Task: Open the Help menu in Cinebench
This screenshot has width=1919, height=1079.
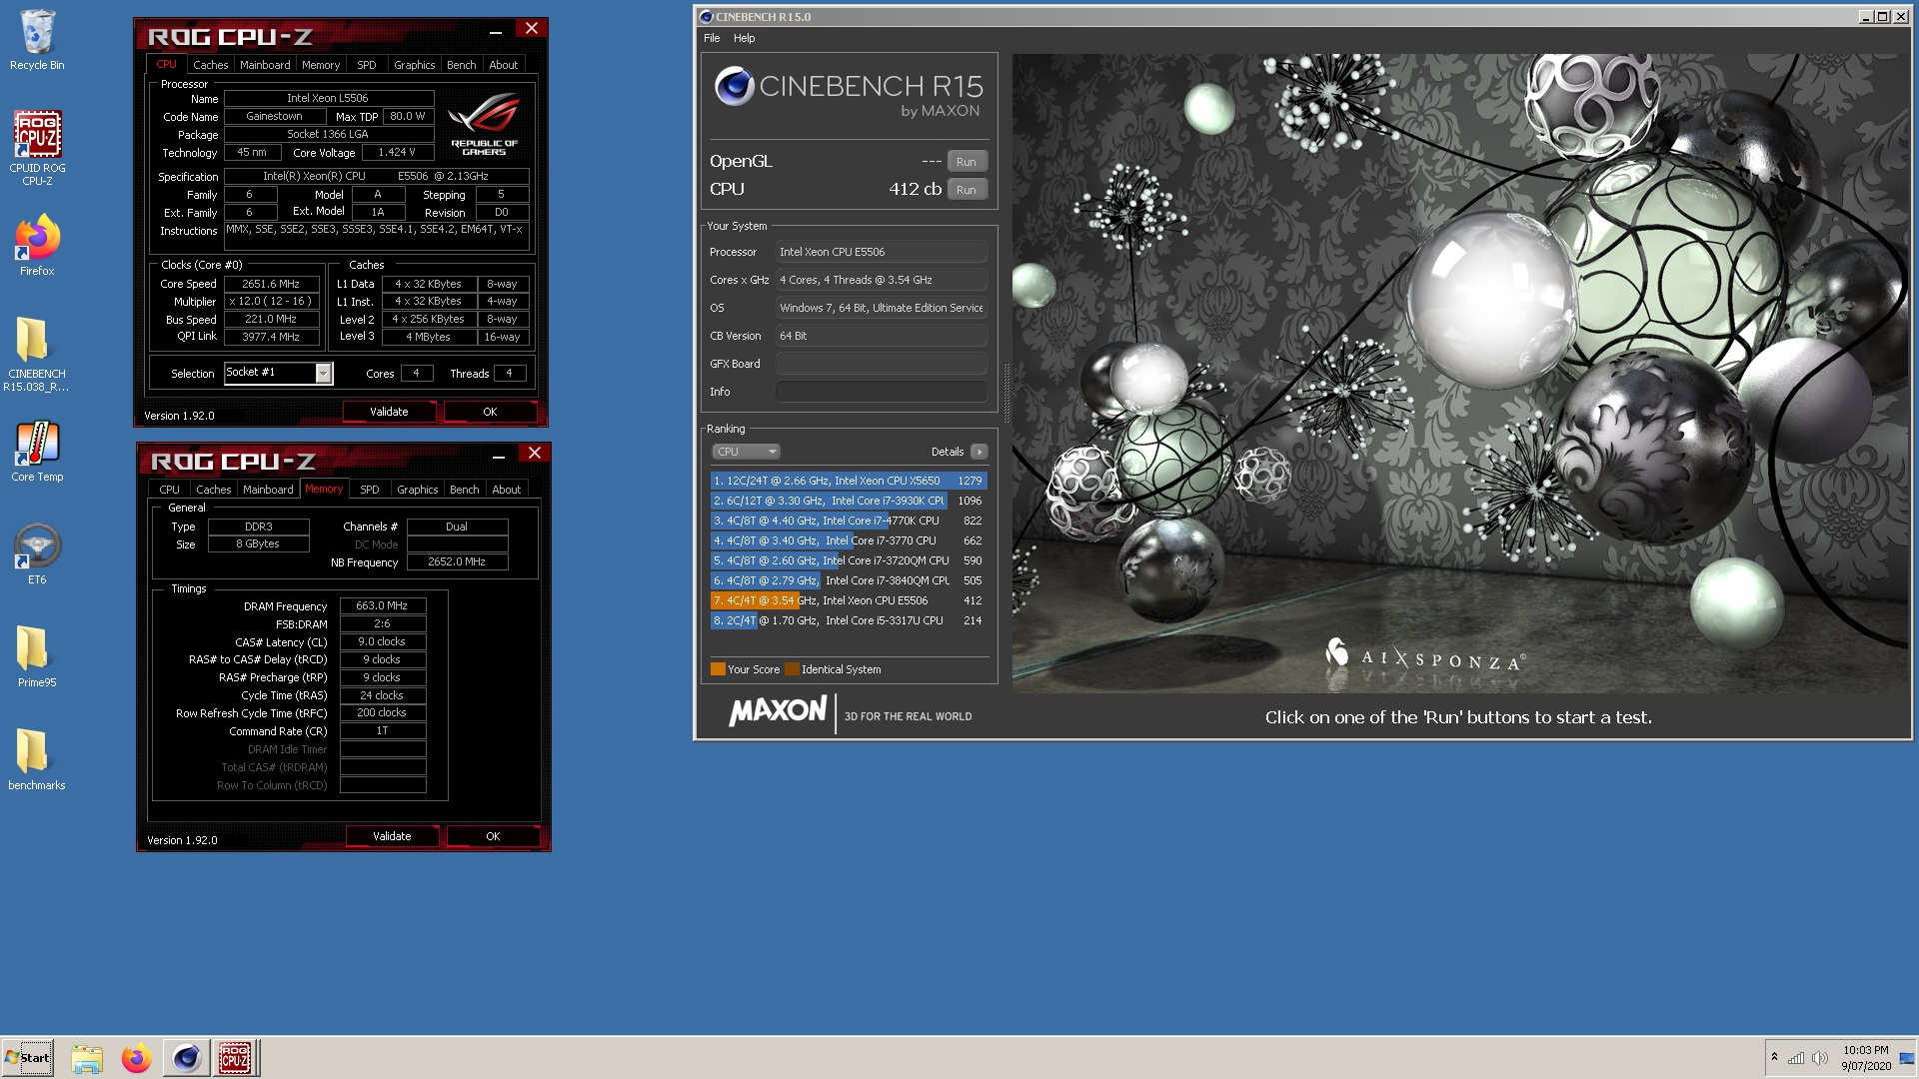Action: [745, 38]
